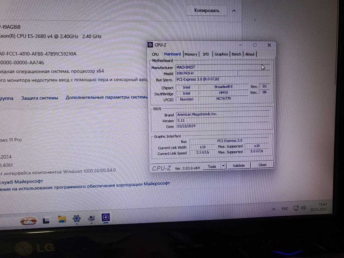Select the Mainboard tab
The image size is (344, 258).
[173, 54]
